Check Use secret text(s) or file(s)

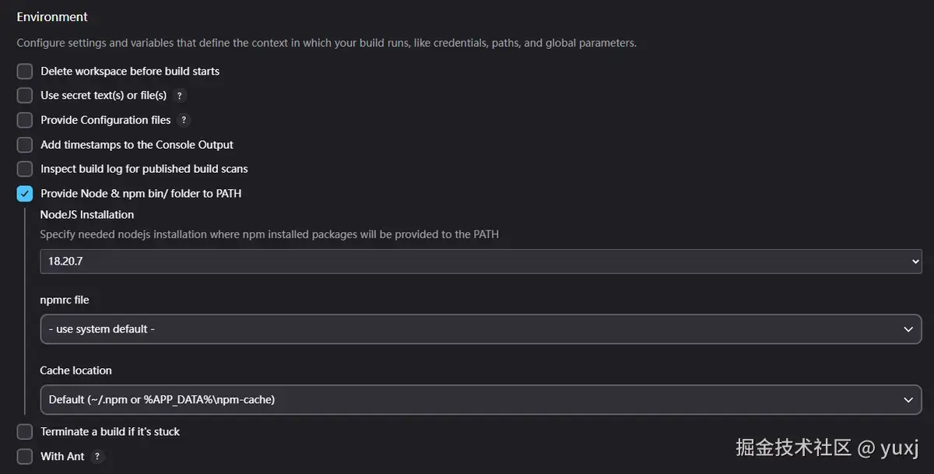25,96
